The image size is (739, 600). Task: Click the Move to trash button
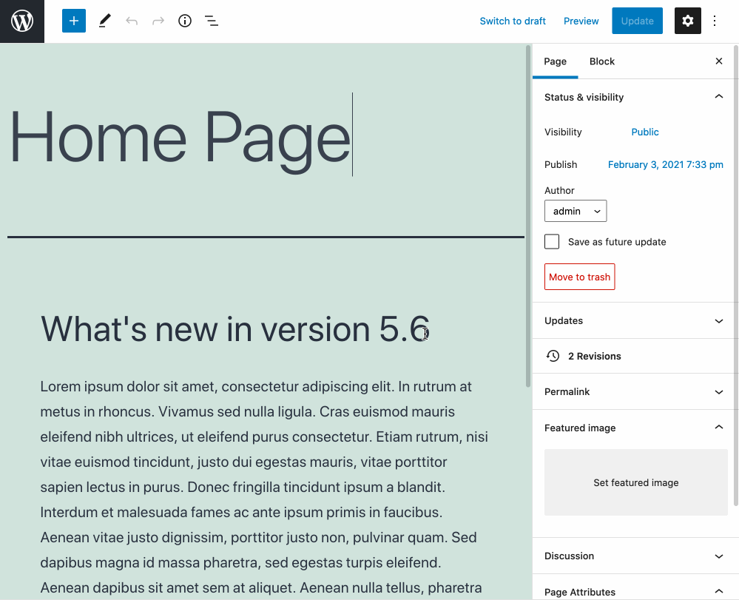click(580, 277)
